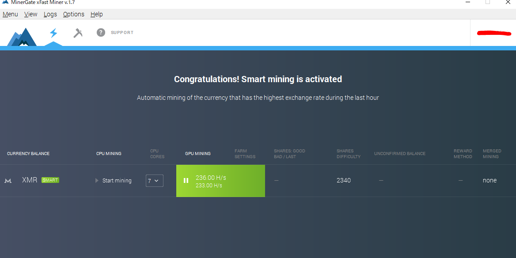This screenshot has width=516, height=258.
Task: Click the CPU Start mining play triangle
Action: [97, 180]
